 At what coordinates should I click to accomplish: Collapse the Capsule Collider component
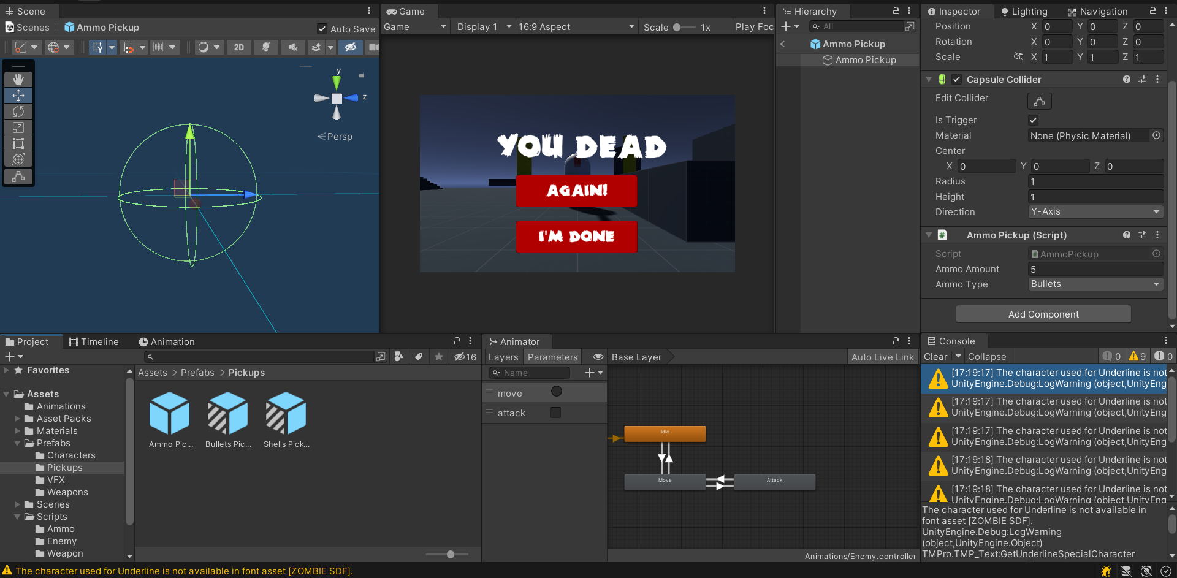(x=929, y=79)
